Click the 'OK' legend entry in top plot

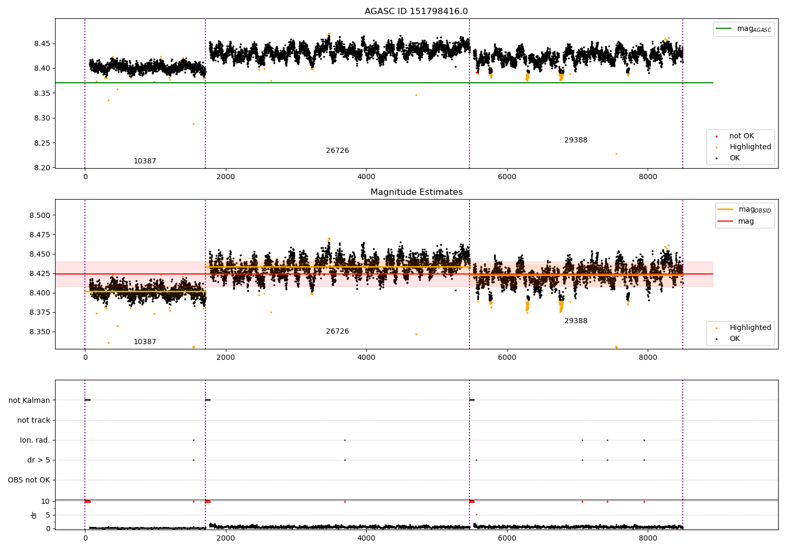pyautogui.click(x=728, y=158)
